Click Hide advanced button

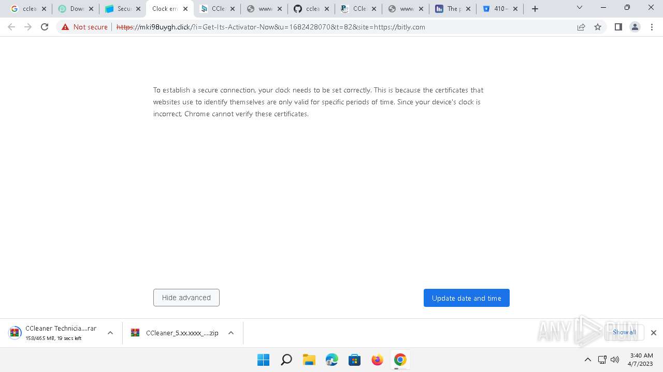pos(186,298)
